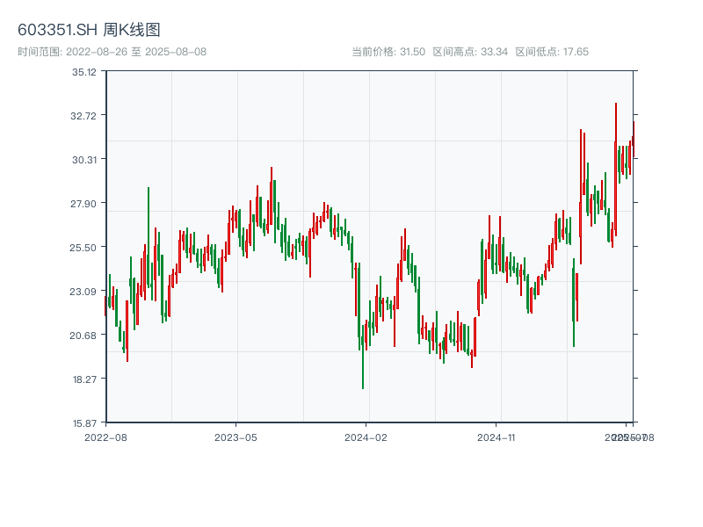
Task: Click the y-axis value 15.87
Action: tap(84, 423)
